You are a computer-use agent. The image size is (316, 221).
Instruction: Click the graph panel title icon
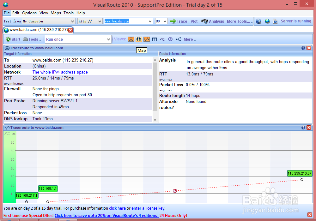click(x=7, y=128)
